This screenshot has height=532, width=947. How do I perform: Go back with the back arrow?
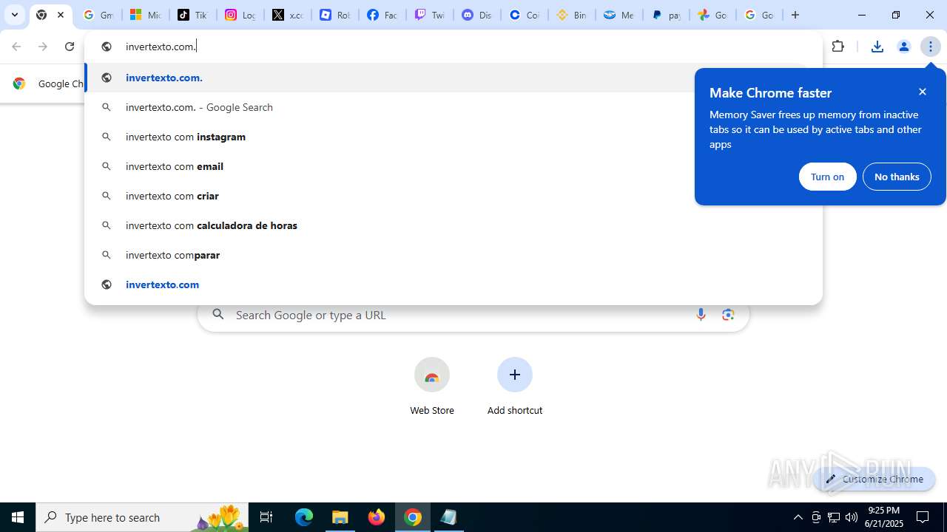point(16,47)
